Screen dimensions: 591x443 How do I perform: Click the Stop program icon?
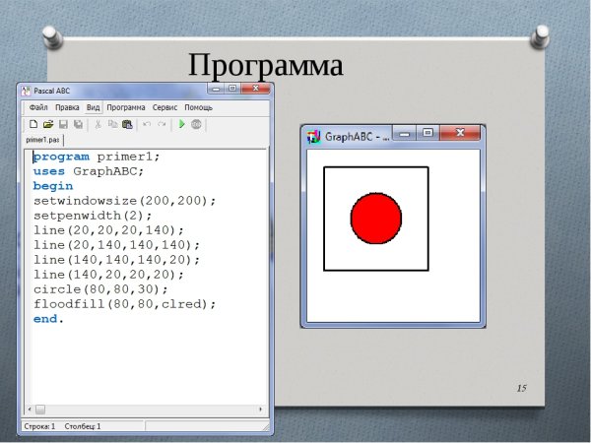196,124
